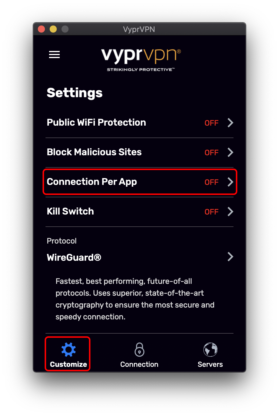The width and height of the screenshot is (279, 416).
Task: Open Block Malicious Sites settings
Action: coord(139,152)
